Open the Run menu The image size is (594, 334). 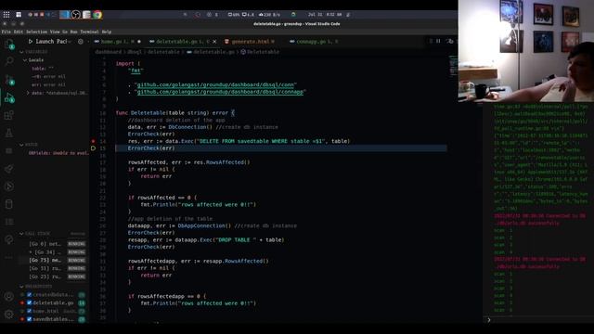pyautogui.click(x=73, y=32)
